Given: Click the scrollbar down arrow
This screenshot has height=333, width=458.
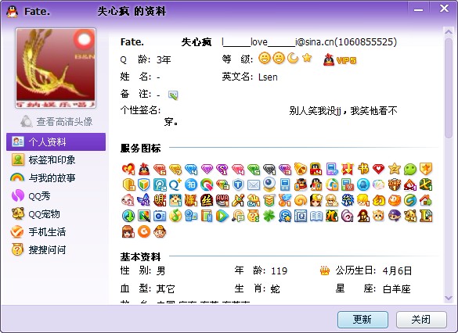Looking at the screenshot, I should click(448, 298).
